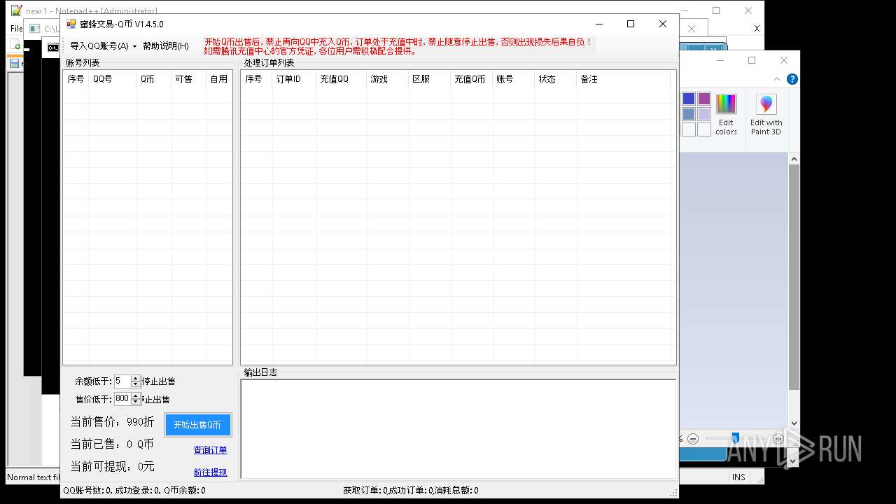The height and width of the screenshot is (504, 896).
Task: Pick the slate blue swatch in Paint
Action: 689,114
